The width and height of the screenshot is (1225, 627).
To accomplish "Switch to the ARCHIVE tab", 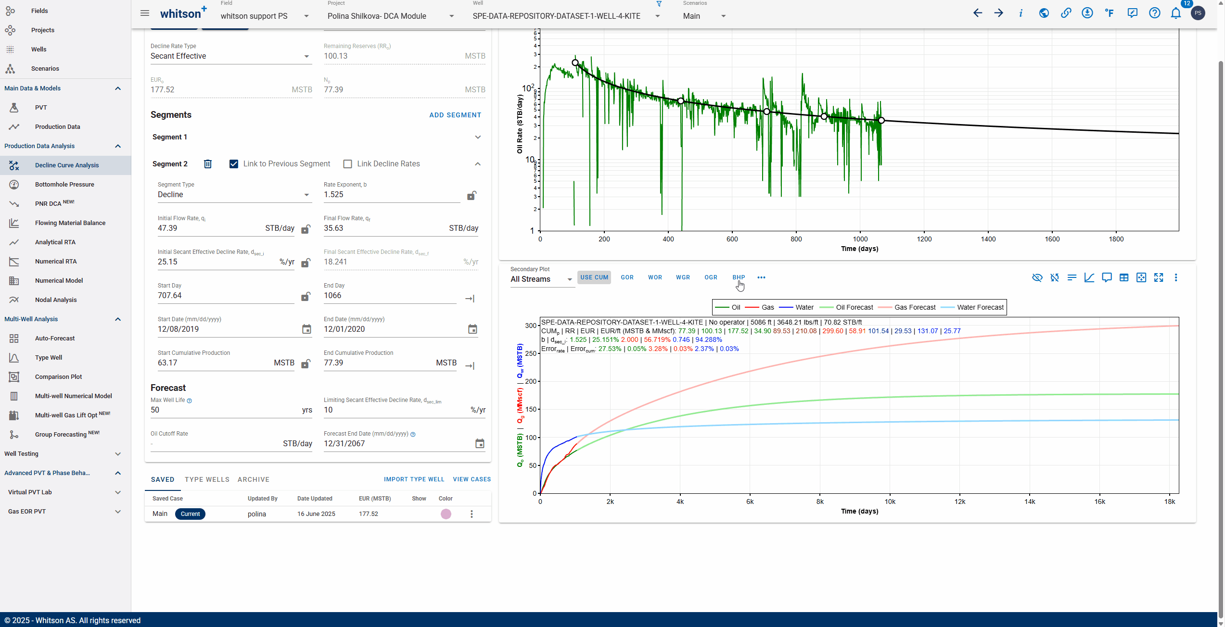I will [254, 479].
